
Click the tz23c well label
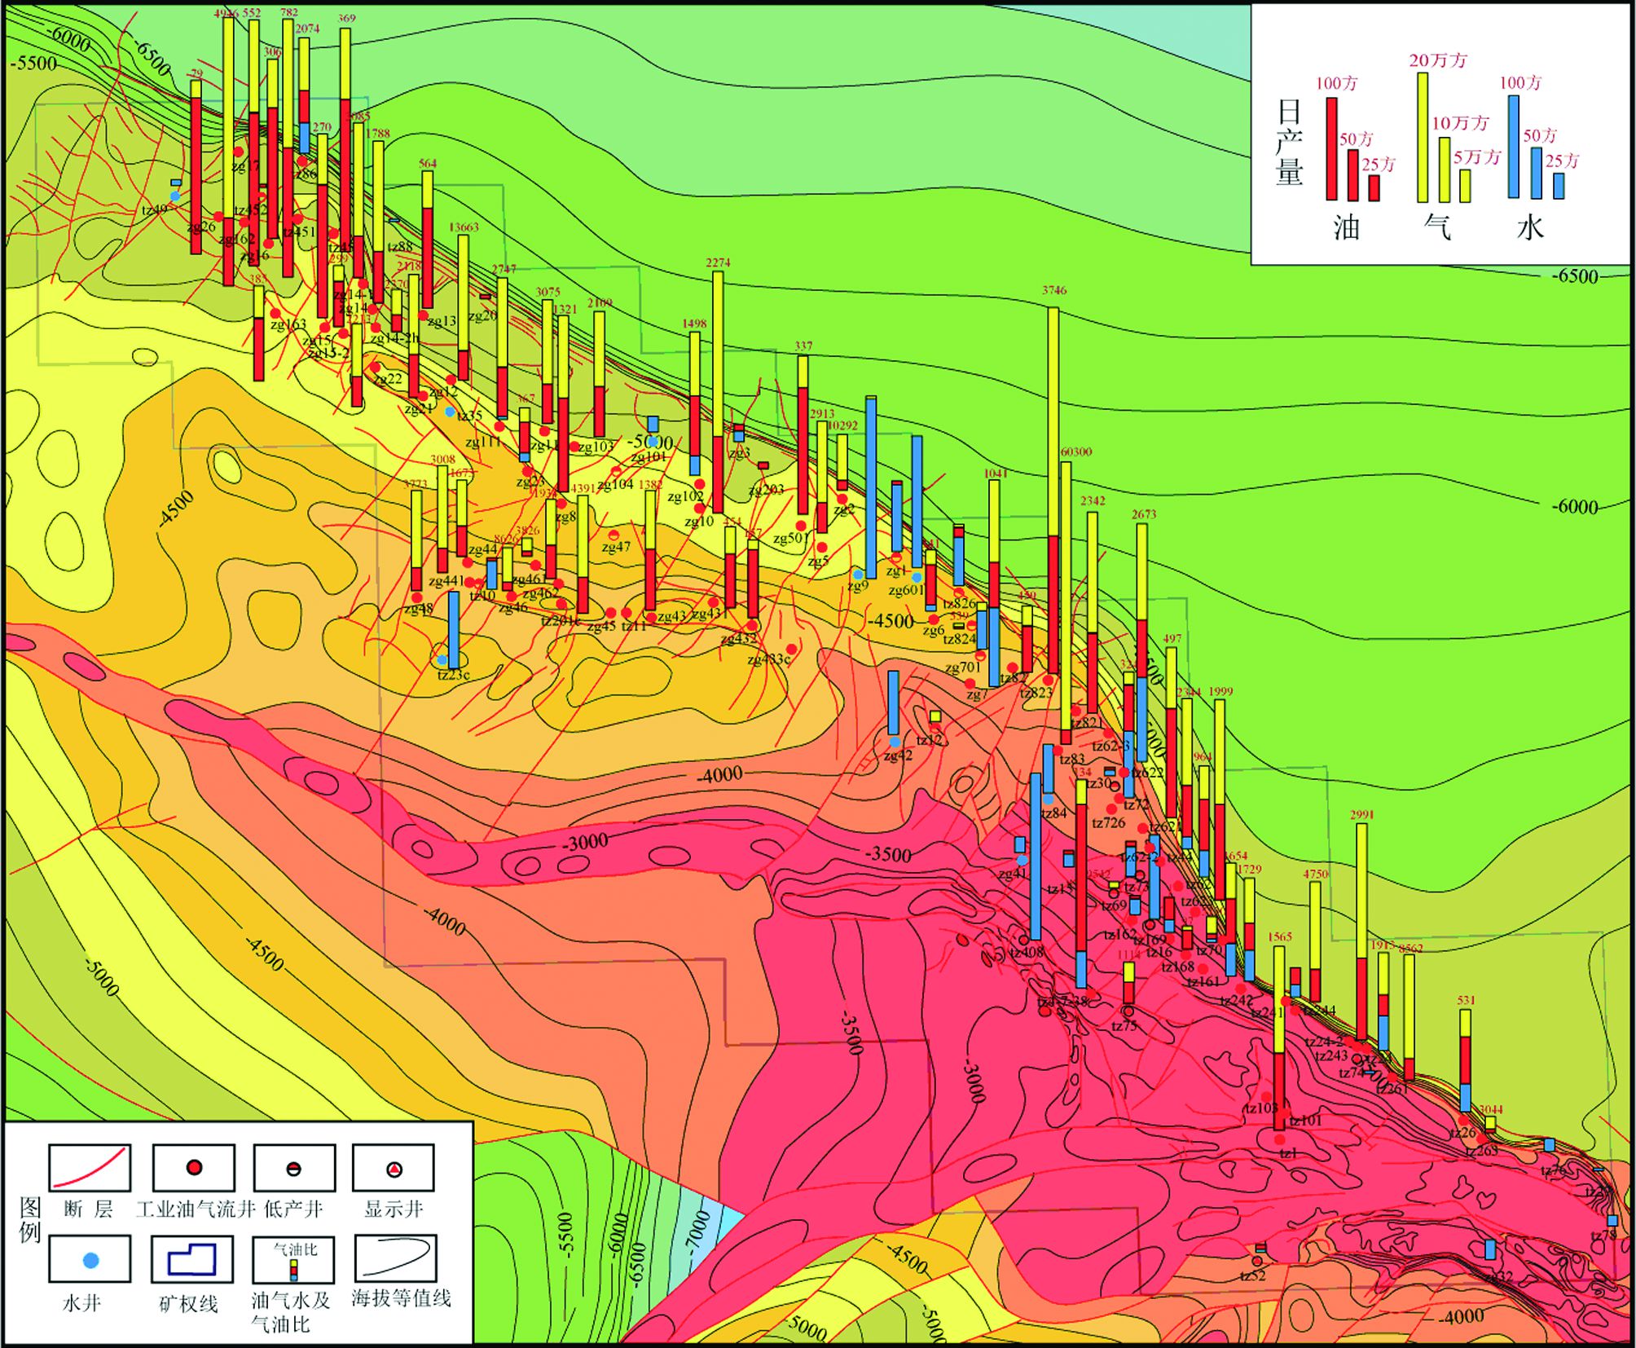pyautogui.click(x=454, y=675)
